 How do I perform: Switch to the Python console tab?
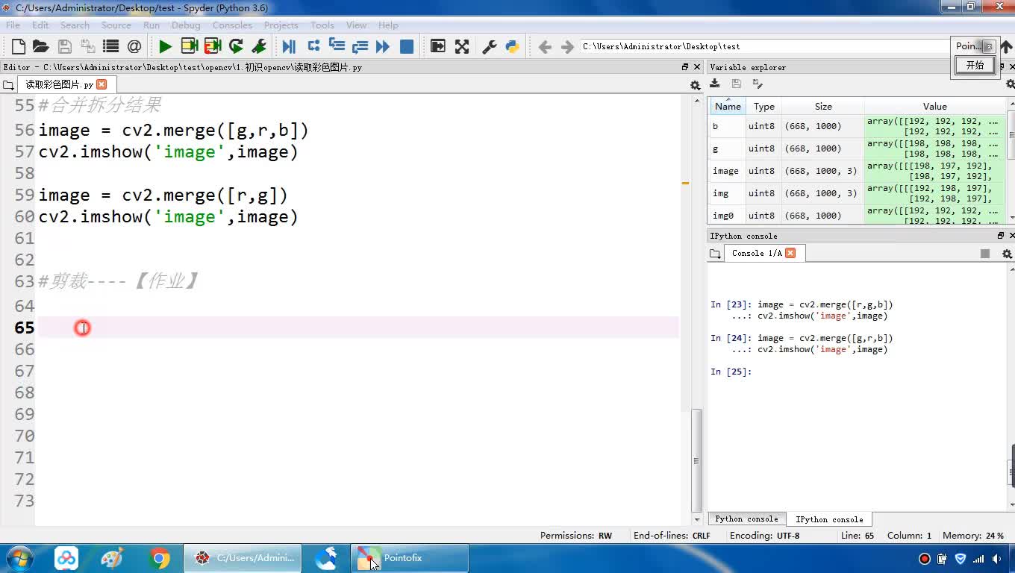[746, 519]
